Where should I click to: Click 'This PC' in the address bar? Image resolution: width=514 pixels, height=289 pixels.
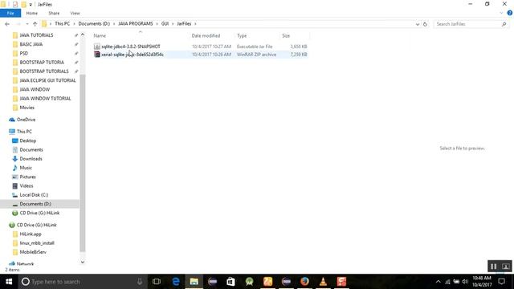tap(62, 23)
